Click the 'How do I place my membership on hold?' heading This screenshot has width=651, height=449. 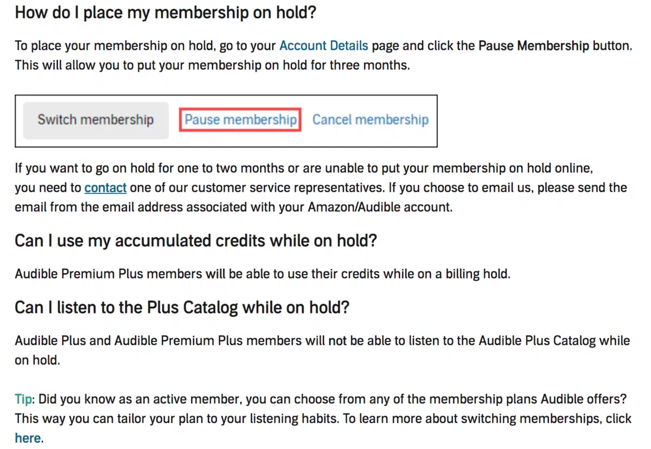pyautogui.click(x=165, y=12)
